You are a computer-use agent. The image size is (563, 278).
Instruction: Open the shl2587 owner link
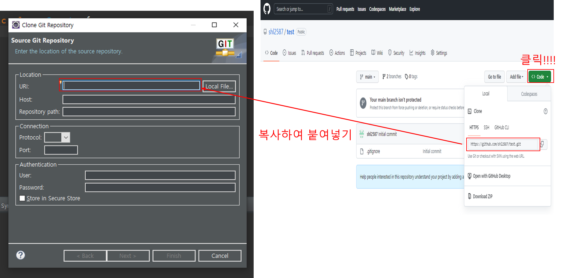276,32
